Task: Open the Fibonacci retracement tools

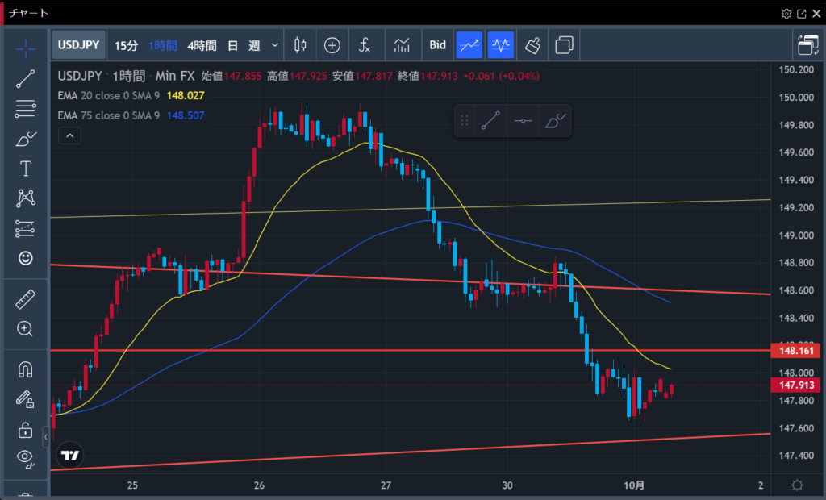Action: coord(26,108)
